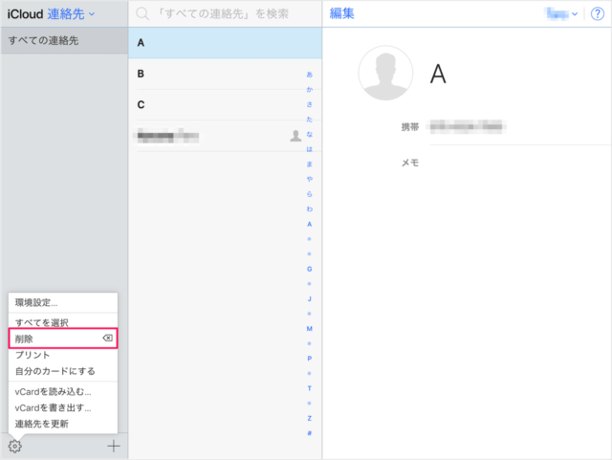Click the plus add contact icon
This screenshot has height=460, width=612.
tap(114, 446)
